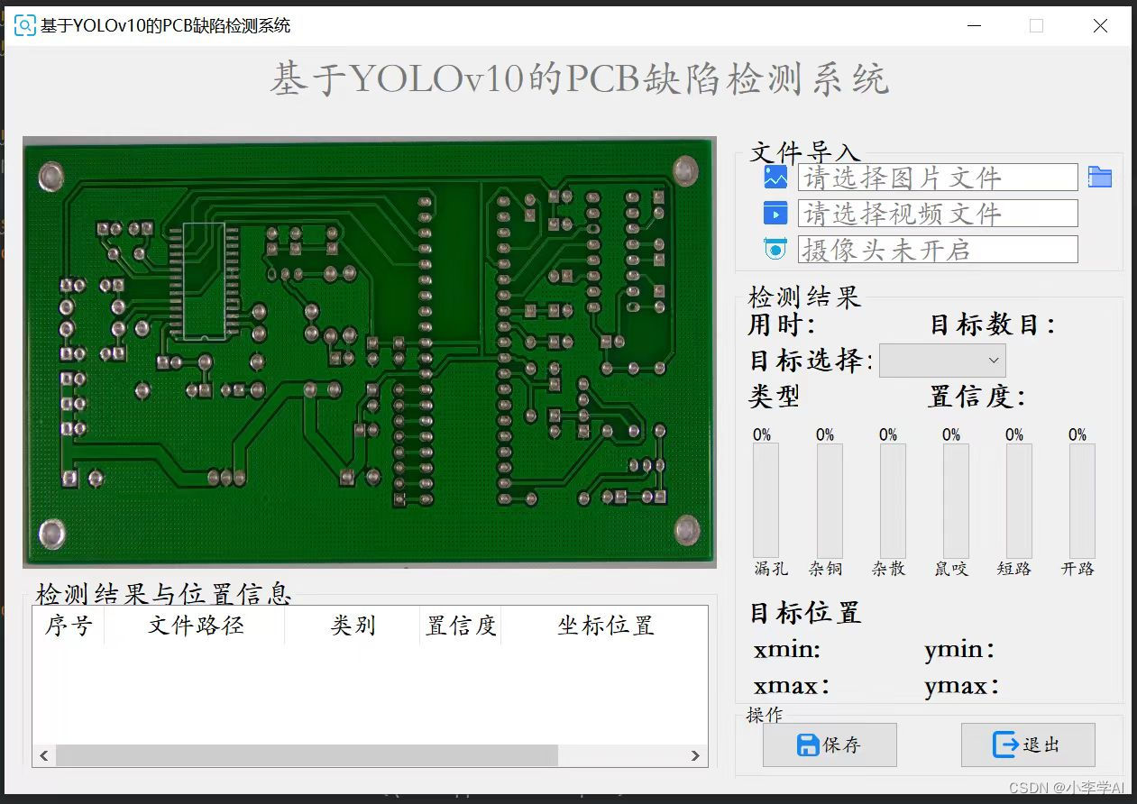Click the 摄像头未开启 camera status field
The width and height of the screenshot is (1137, 804).
(938, 249)
